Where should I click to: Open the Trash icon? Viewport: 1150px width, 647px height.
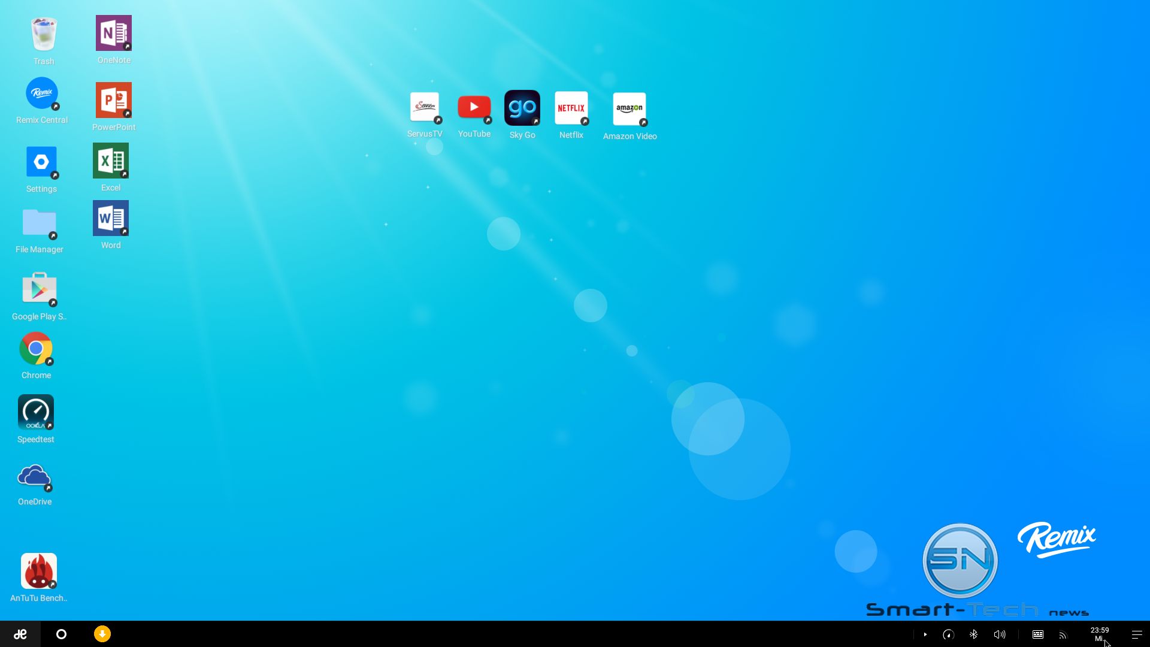click(x=44, y=35)
